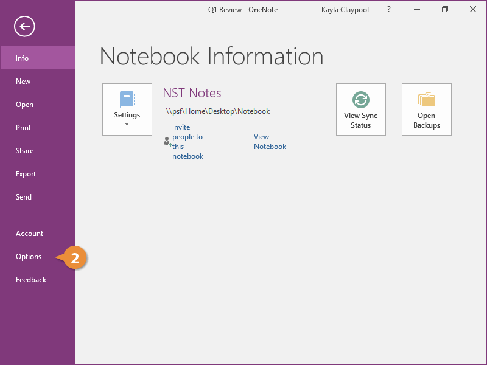The width and height of the screenshot is (487, 365).
Task: Select New in the backstage menu
Action: click(x=38, y=82)
